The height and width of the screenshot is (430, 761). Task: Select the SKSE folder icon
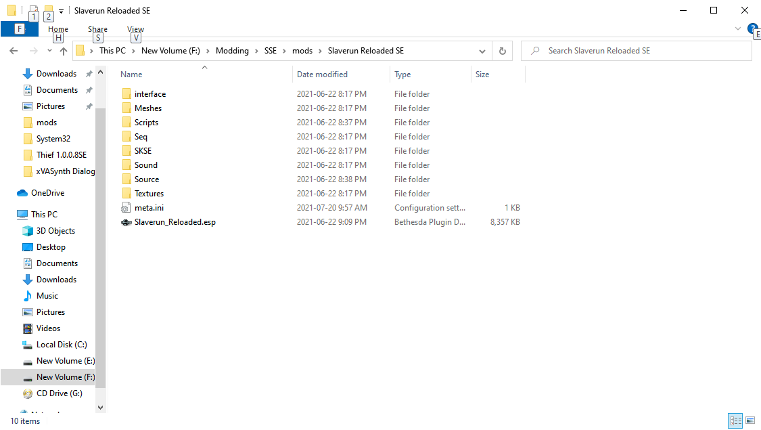pos(126,150)
